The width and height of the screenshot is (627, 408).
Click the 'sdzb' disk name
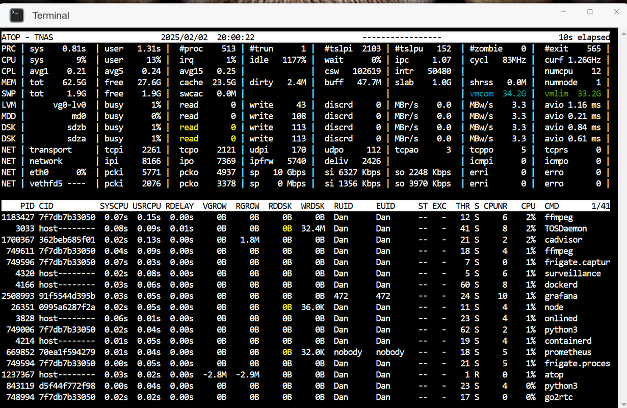76,127
